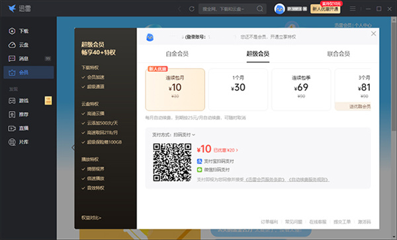Open the 迅雷会员服务条款 link
397x240 pixels.
(x=265, y=179)
